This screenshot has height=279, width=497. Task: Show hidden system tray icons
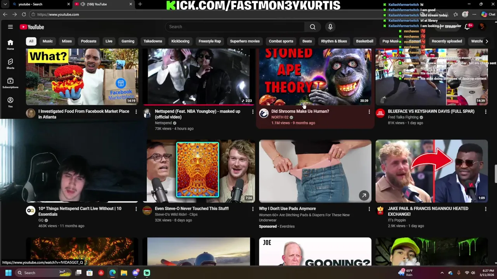point(442,273)
